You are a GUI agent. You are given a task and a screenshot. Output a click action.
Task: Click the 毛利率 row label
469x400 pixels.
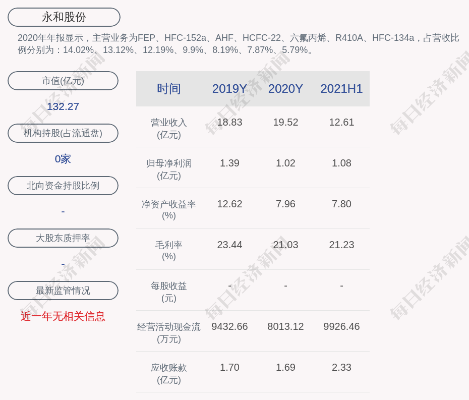pos(168,250)
